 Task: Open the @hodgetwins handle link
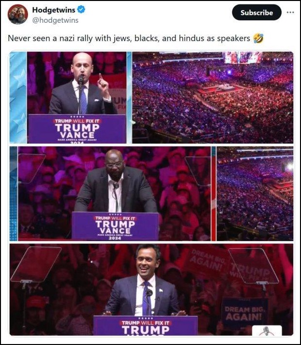(55, 20)
